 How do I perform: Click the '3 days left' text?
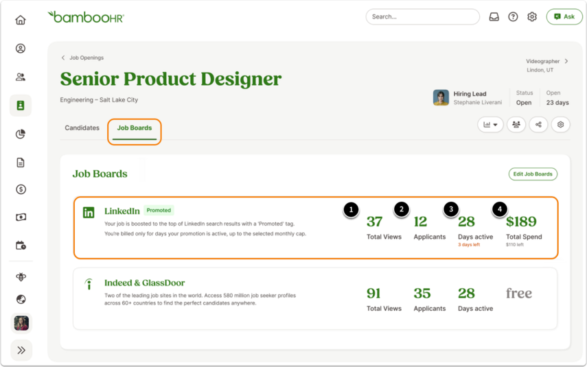469,245
